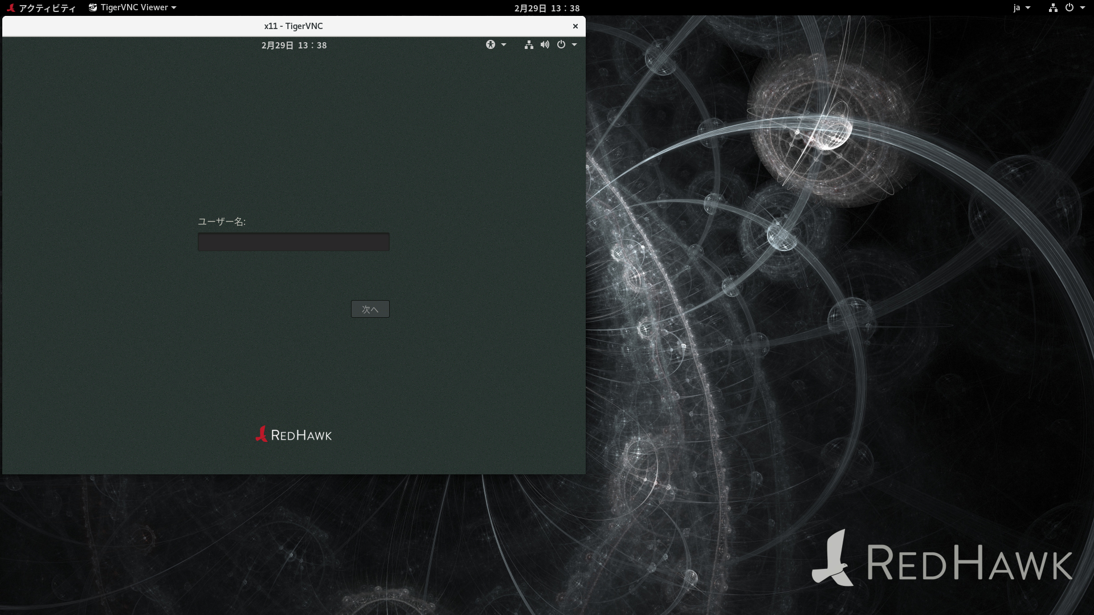Viewport: 1094px width, 615px height.
Task: Click the clock inside VNC session
Action: (x=294, y=46)
